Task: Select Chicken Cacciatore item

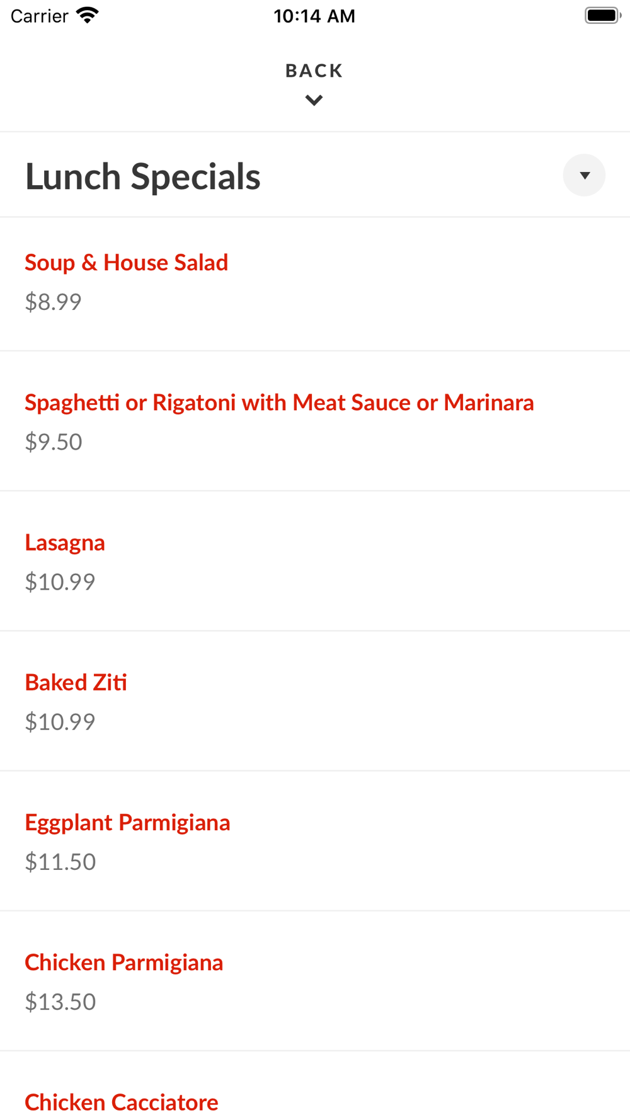Action: pos(122,1102)
